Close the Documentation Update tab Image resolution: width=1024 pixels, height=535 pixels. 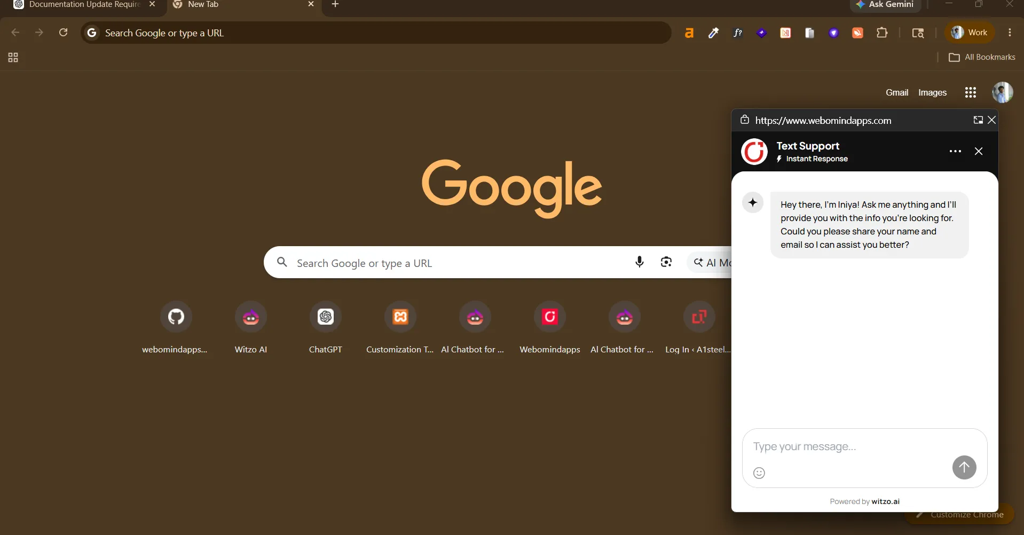coord(152,4)
